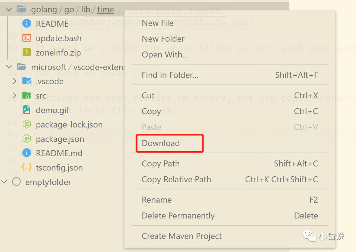Collapse the microsoft / vscode-extension folder
356x252 pixels.
coord(9,67)
